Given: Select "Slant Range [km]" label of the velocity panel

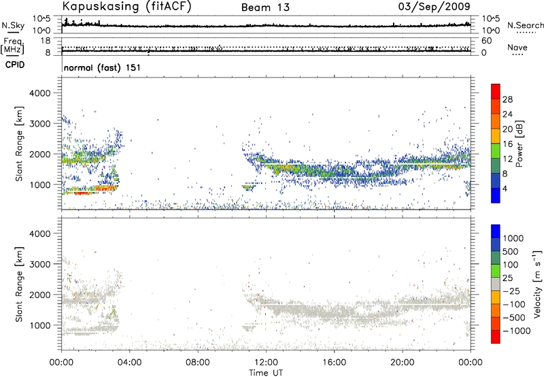Looking at the screenshot, I should point(19,284).
